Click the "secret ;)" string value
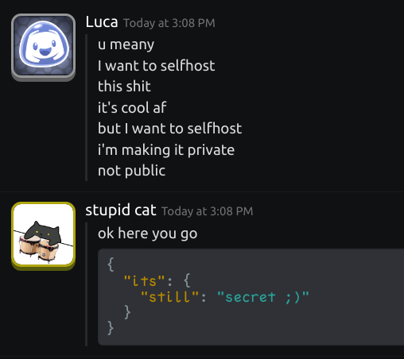The width and height of the screenshot is (404, 359). pos(263,297)
